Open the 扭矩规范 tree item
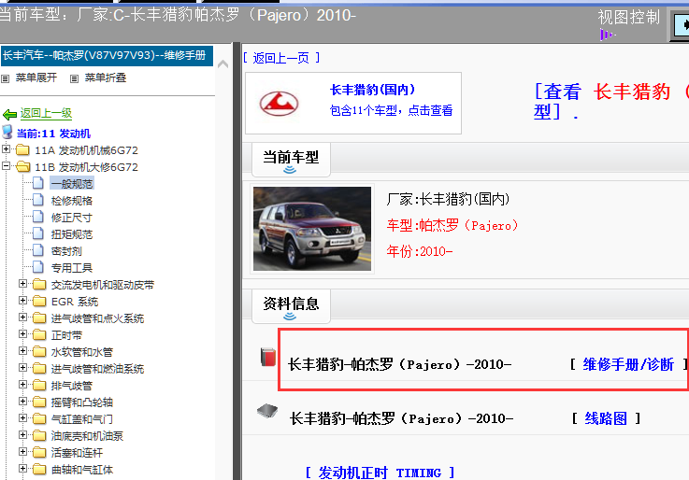This screenshot has width=689, height=480. [72, 234]
